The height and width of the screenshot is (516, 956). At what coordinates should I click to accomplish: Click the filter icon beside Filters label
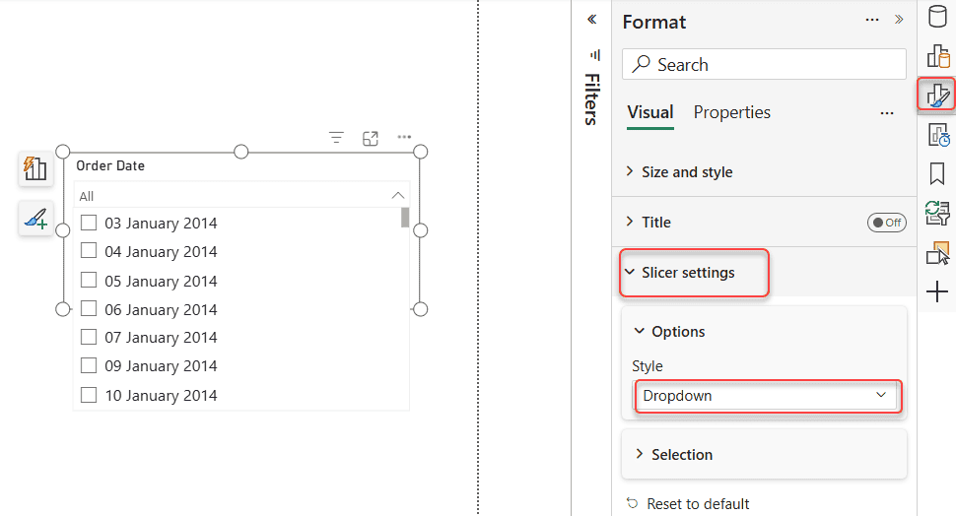click(x=595, y=55)
